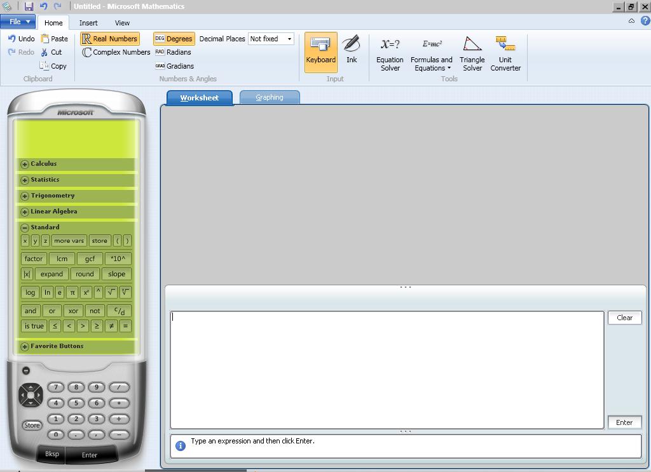The image size is (651, 472).
Task: Click the worksheet Enter button
Action: [624, 422]
